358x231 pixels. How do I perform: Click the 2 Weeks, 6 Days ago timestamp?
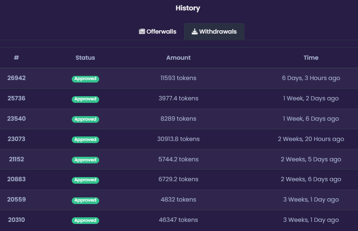311,179
